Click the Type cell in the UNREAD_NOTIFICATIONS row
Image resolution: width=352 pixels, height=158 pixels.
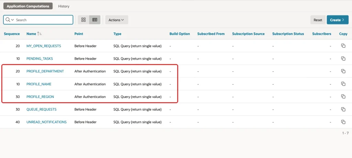point(137,122)
